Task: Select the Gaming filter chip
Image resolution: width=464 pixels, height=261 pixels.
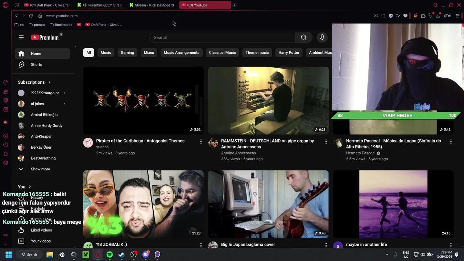Action: point(127,53)
